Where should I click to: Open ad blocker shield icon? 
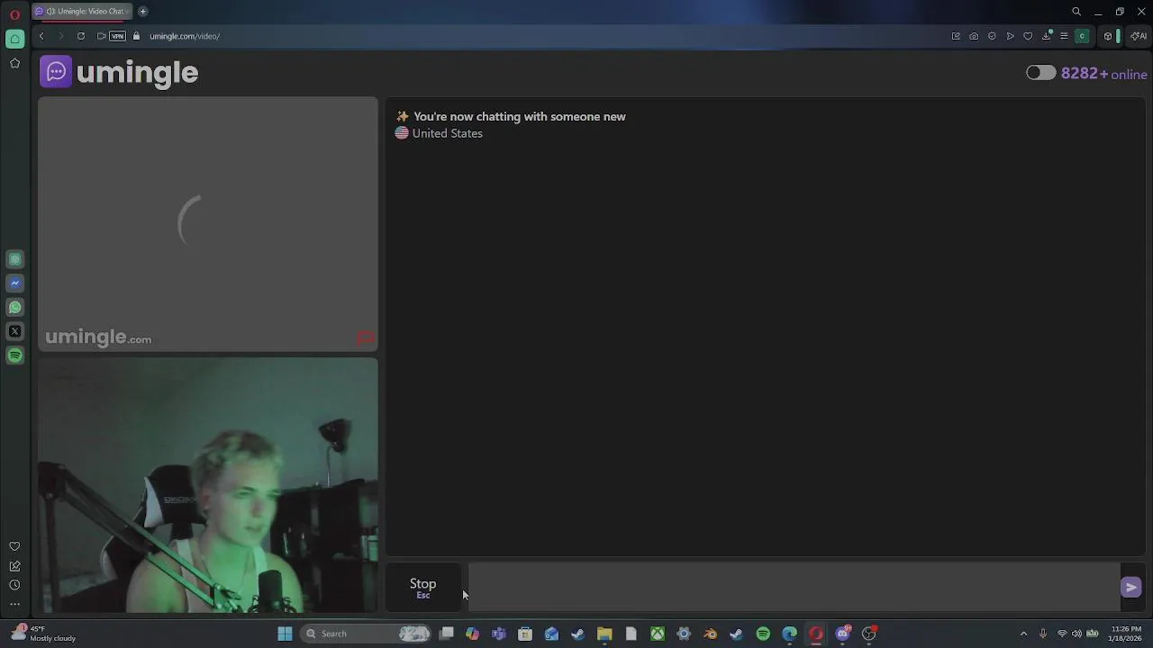992,36
